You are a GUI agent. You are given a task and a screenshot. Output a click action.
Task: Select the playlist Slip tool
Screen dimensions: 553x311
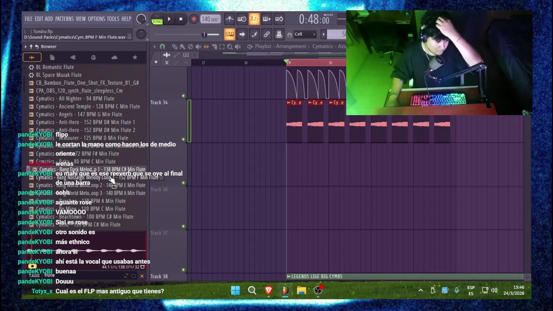[206, 46]
